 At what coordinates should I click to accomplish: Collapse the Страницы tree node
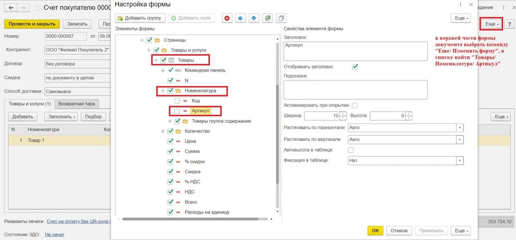click(141, 40)
